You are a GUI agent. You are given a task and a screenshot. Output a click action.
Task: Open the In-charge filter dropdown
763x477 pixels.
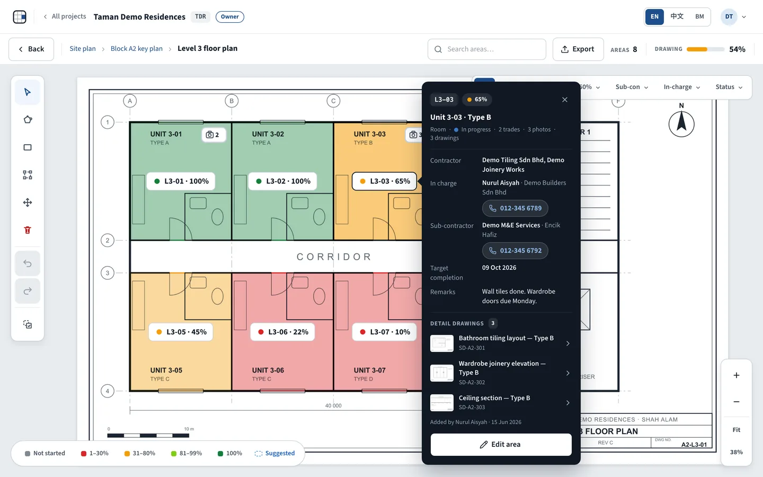tap(682, 87)
